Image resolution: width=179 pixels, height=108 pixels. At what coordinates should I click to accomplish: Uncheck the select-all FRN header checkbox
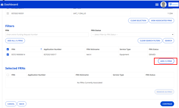tap(8, 49)
